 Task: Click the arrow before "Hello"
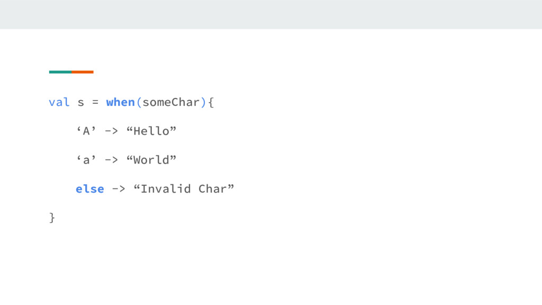tap(111, 131)
